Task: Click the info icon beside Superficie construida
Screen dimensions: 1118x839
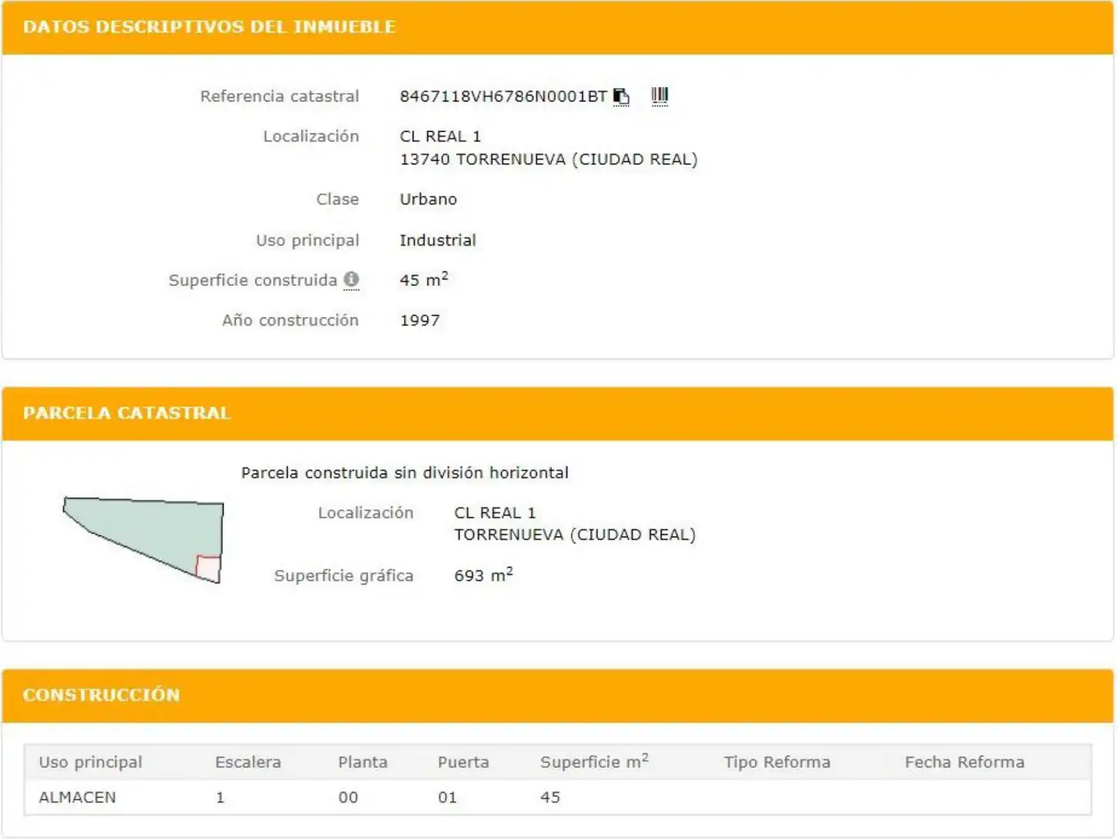Action: pyautogui.click(x=352, y=280)
